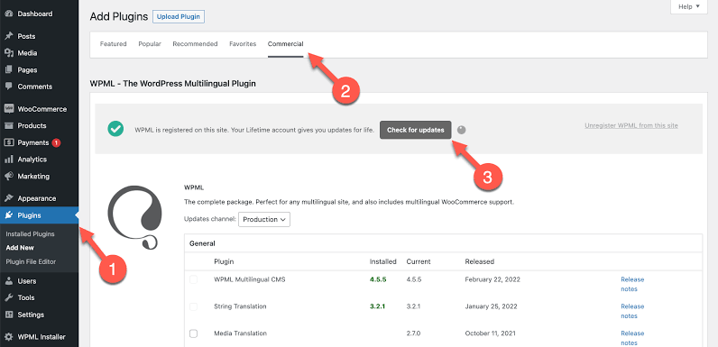
Task: Click the Comments speech bubble icon
Action: tap(8, 87)
